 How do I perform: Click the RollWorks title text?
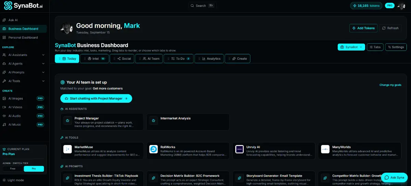(x=169, y=147)
